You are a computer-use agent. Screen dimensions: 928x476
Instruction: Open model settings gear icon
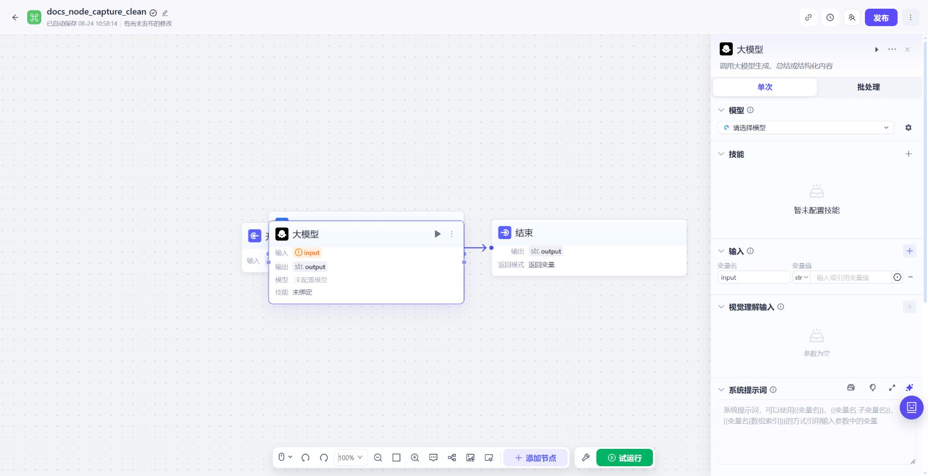pos(908,128)
